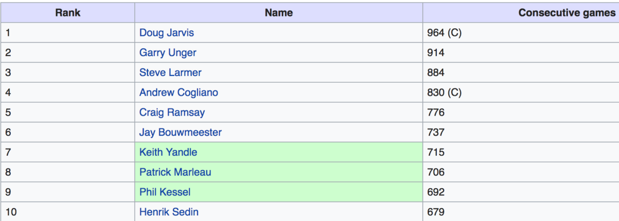Click the Rank column header
The height and width of the screenshot is (221, 619).
pos(68,13)
